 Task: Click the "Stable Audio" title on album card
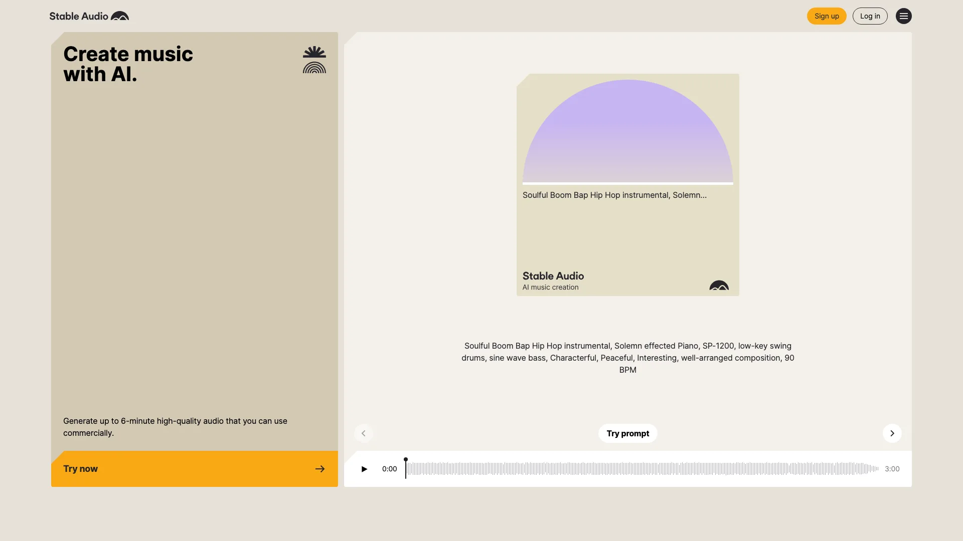coord(553,276)
